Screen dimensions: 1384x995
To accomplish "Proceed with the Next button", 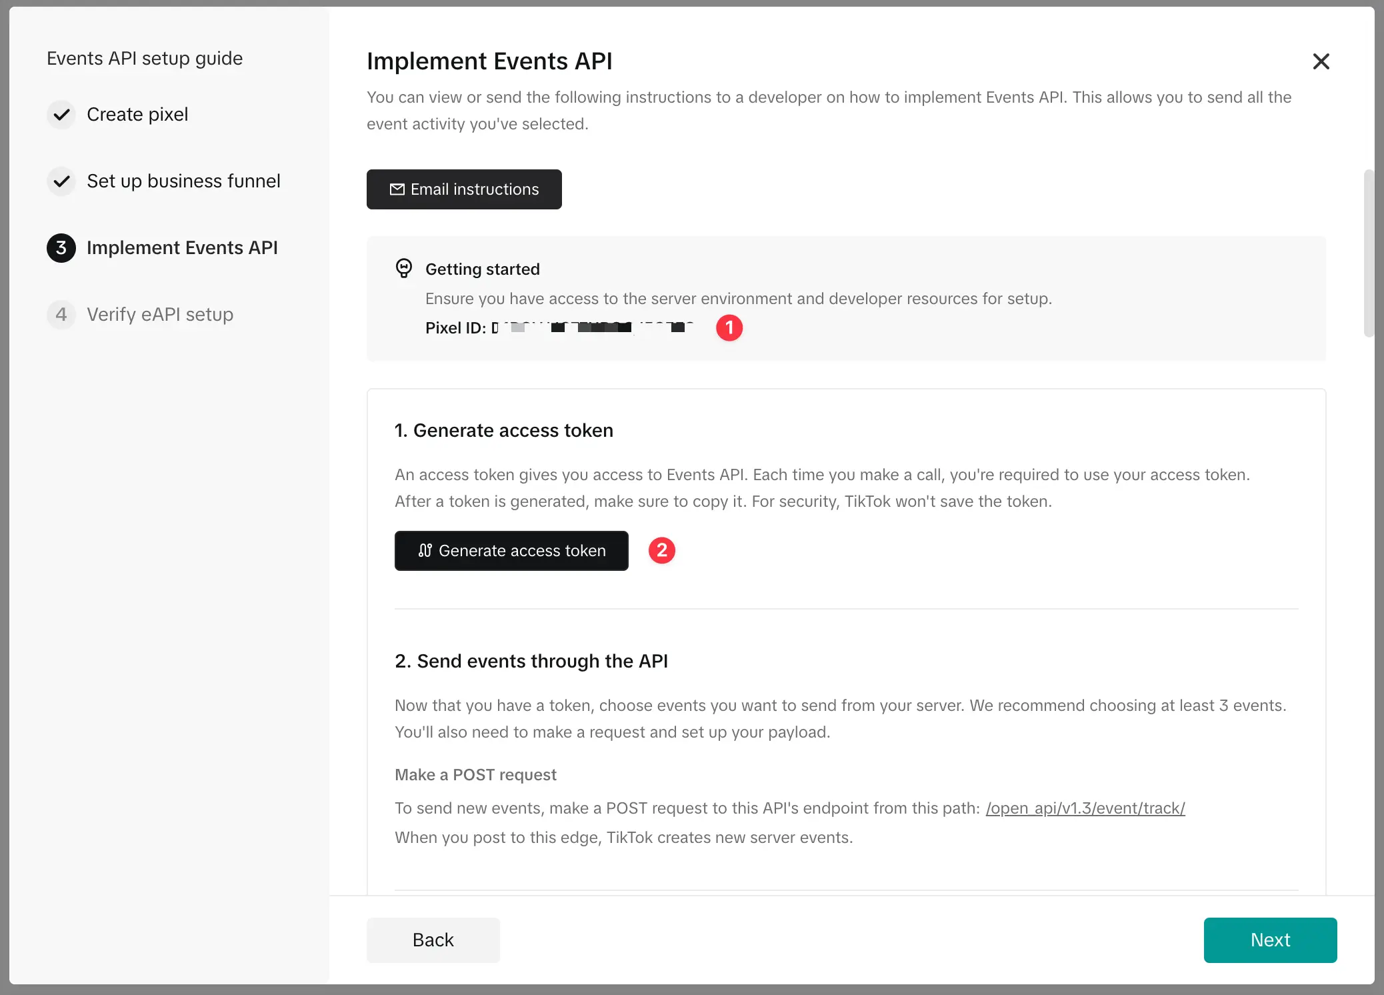I will 1270,940.
